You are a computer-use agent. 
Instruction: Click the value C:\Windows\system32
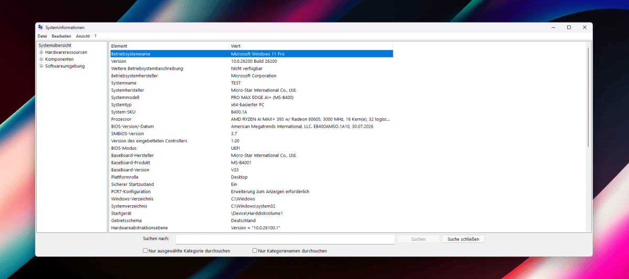253,206
